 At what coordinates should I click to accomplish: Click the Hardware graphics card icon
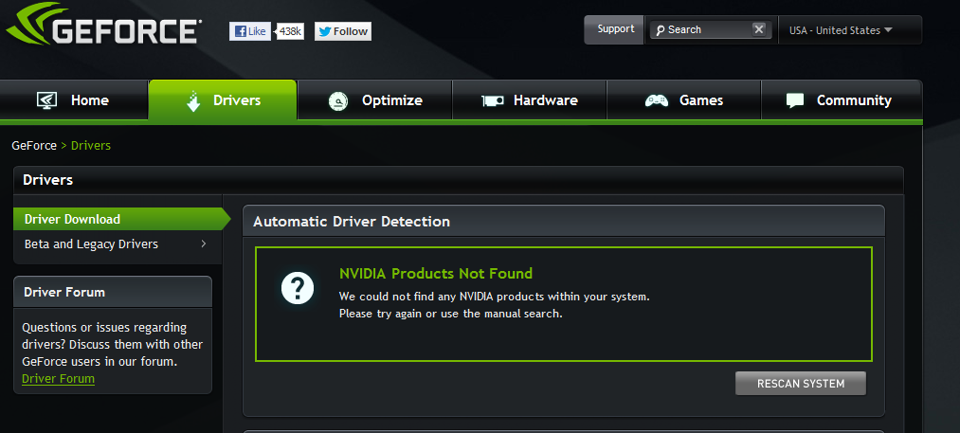pyautogui.click(x=492, y=100)
